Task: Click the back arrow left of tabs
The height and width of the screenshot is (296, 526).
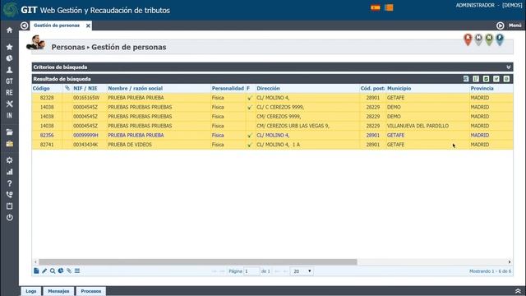Action: (x=24, y=25)
